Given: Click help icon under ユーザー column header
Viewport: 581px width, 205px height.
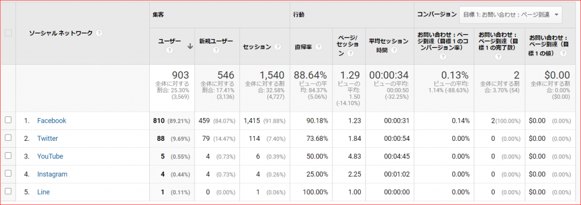Looking at the screenshot, I should point(170,51).
